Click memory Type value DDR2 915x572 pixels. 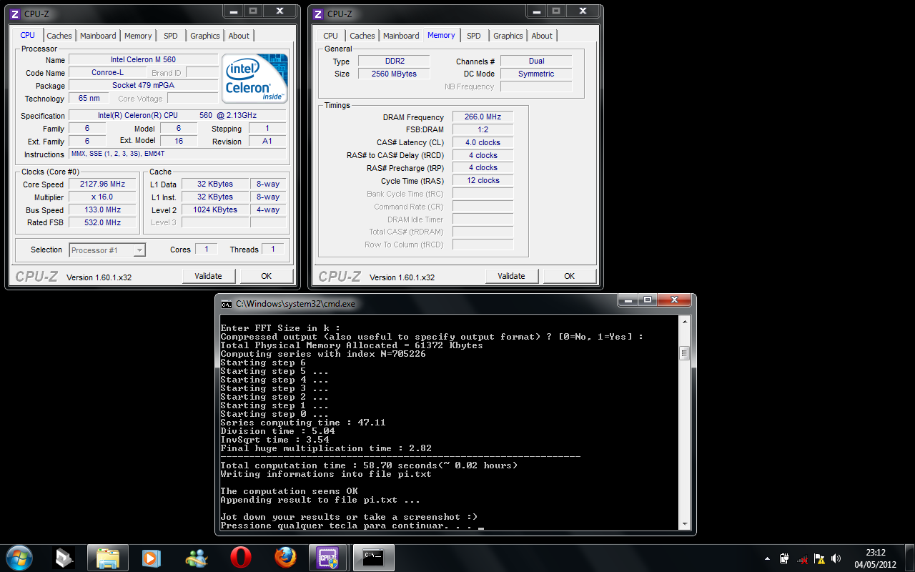click(393, 61)
